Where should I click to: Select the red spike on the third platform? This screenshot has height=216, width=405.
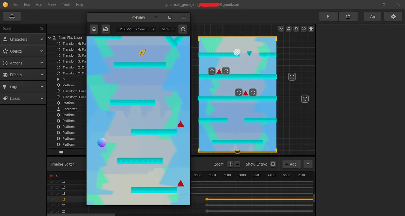point(246,93)
